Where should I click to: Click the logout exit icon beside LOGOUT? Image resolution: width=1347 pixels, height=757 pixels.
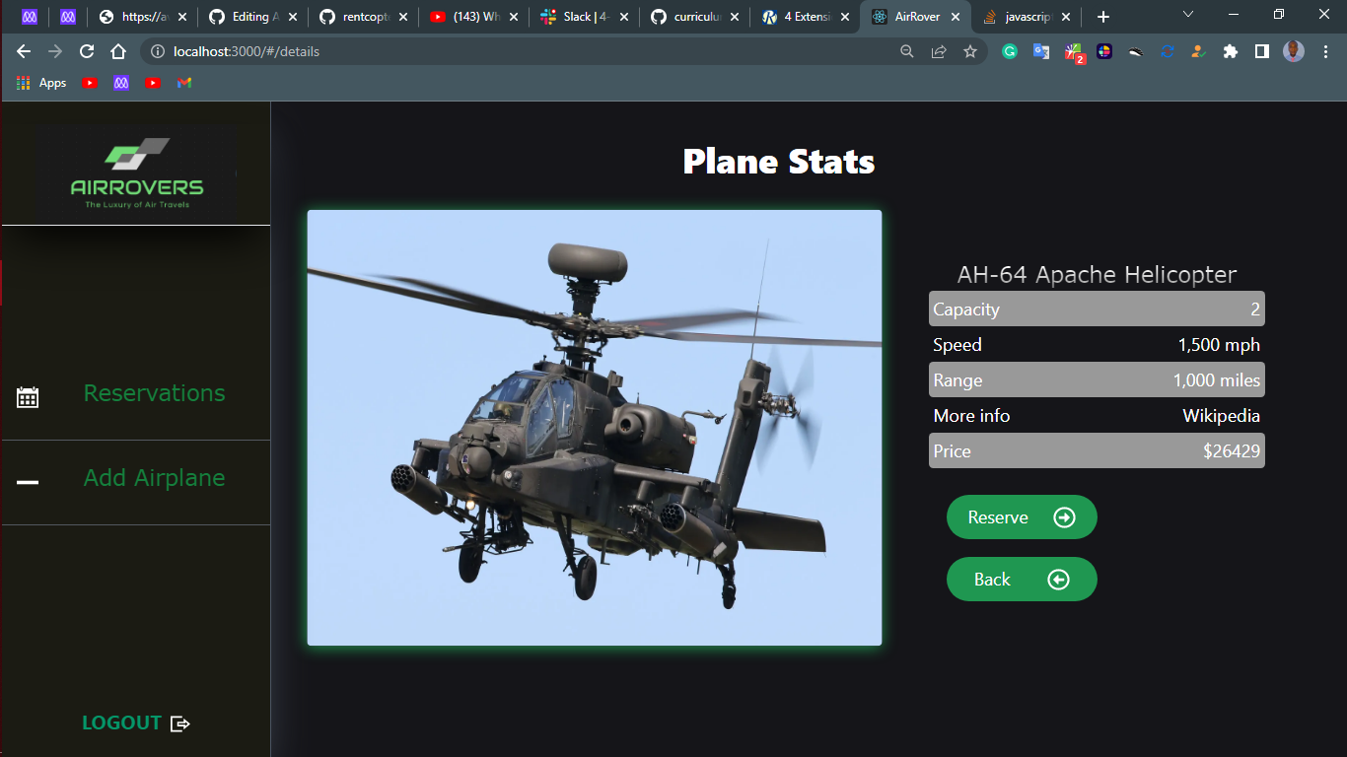(x=180, y=723)
